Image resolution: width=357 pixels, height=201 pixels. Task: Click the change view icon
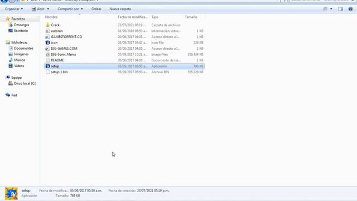(x=325, y=9)
